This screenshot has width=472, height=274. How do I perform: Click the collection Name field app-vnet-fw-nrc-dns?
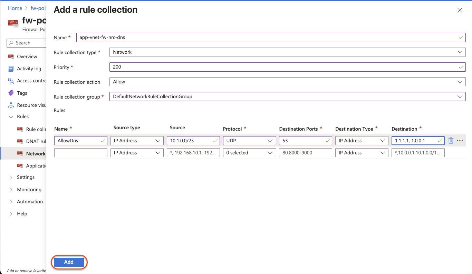[x=271, y=37]
